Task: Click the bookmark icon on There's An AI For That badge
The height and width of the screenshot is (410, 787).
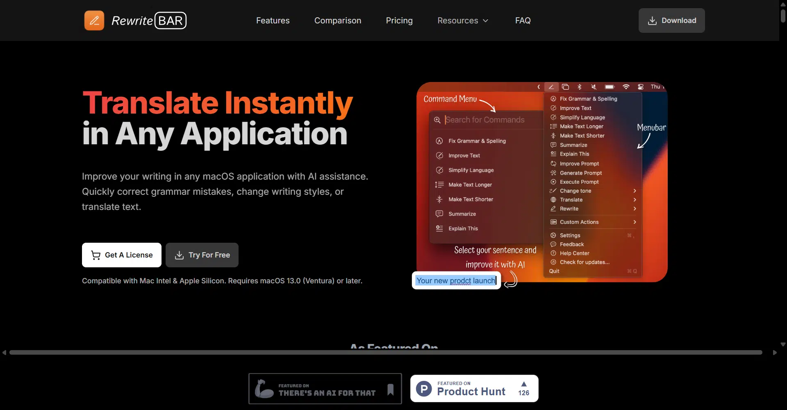Action: (x=390, y=389)
